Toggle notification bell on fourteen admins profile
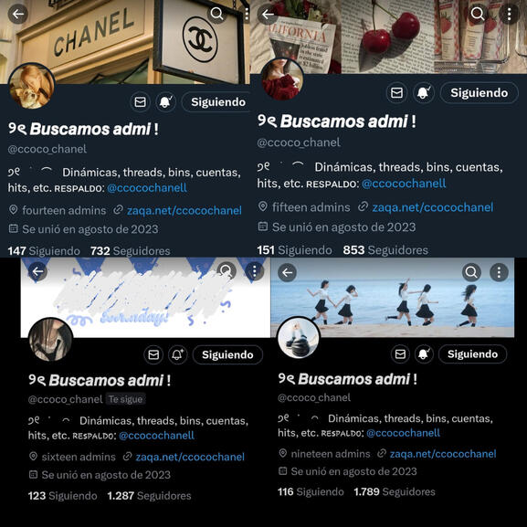 (165, 101)
